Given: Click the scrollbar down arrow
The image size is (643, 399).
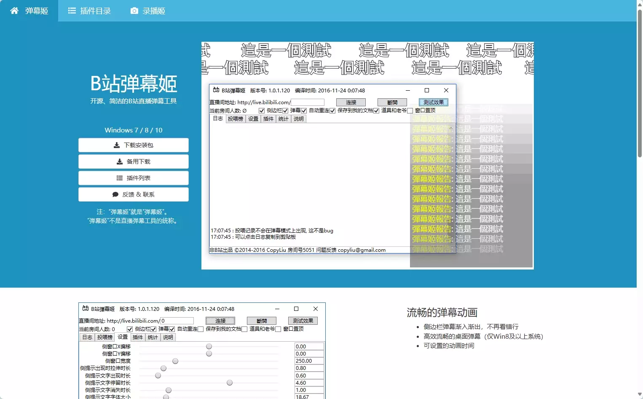Looking at the screenshot, I should coord(640,395).
